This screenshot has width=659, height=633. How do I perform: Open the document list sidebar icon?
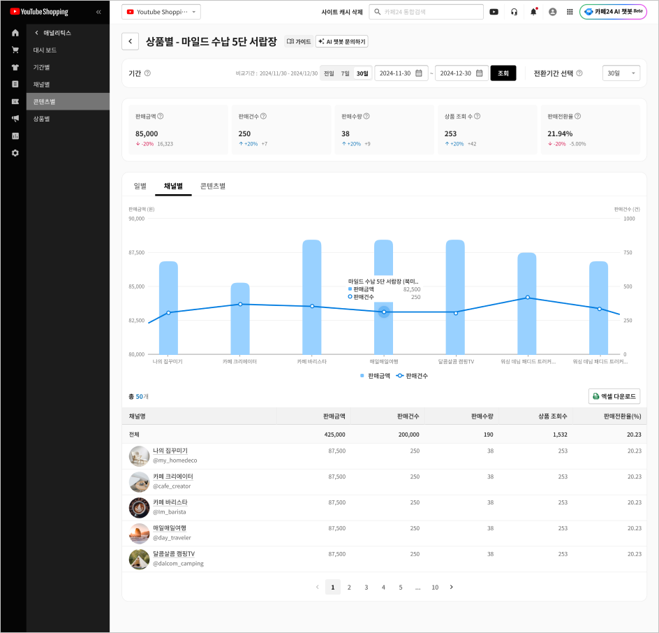point(15,84)
